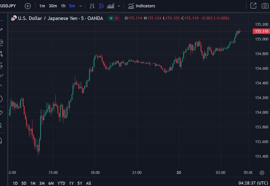Select the crosshair cursor tool
Image resolution: width=270 pixels, height=186 pixels.
pos(2,29)
